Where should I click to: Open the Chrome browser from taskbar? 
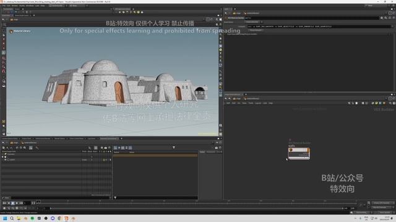tap(59, 218)
